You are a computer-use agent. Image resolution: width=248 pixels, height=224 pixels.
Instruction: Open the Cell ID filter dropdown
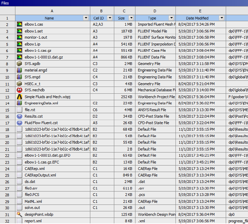coord(110,18)
